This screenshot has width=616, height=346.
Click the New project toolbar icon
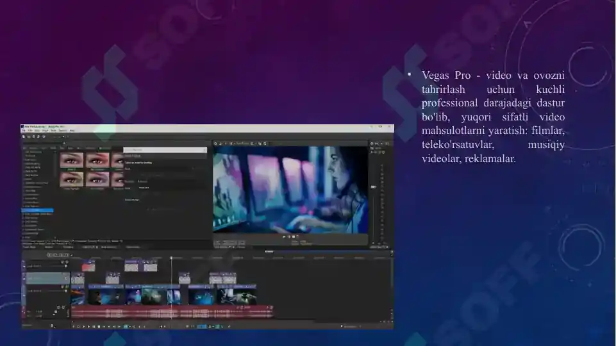click(x=24, y=136)
